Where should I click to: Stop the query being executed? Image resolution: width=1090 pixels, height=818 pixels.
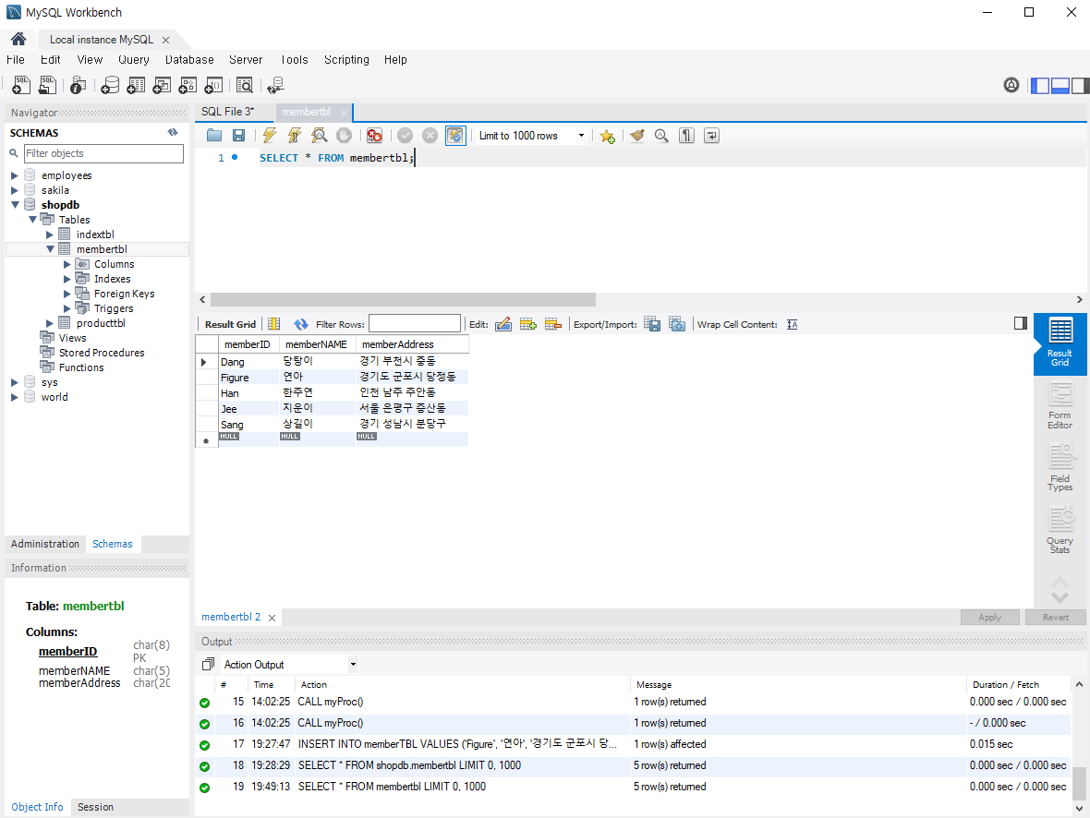click(345, 136)
